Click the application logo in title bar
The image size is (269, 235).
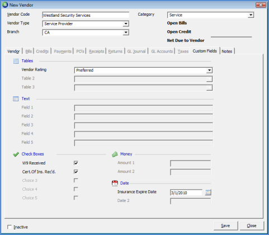(x=5, y=5)
